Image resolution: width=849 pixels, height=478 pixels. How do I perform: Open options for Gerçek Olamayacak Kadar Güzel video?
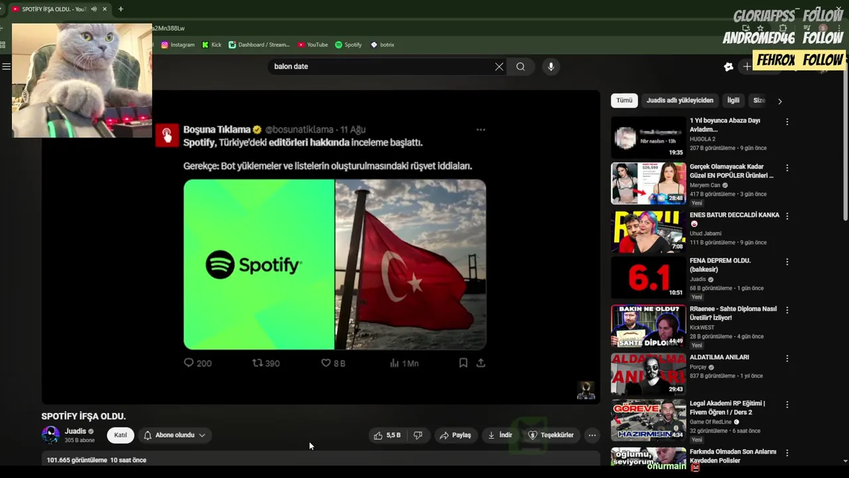[787, 168]
